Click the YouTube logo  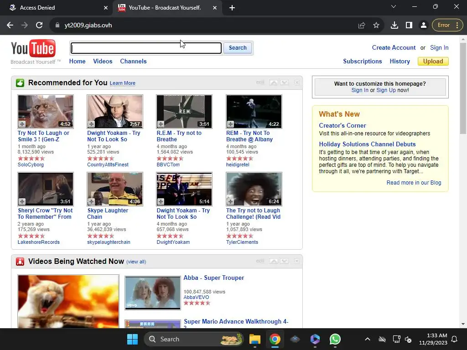point(33,48)
